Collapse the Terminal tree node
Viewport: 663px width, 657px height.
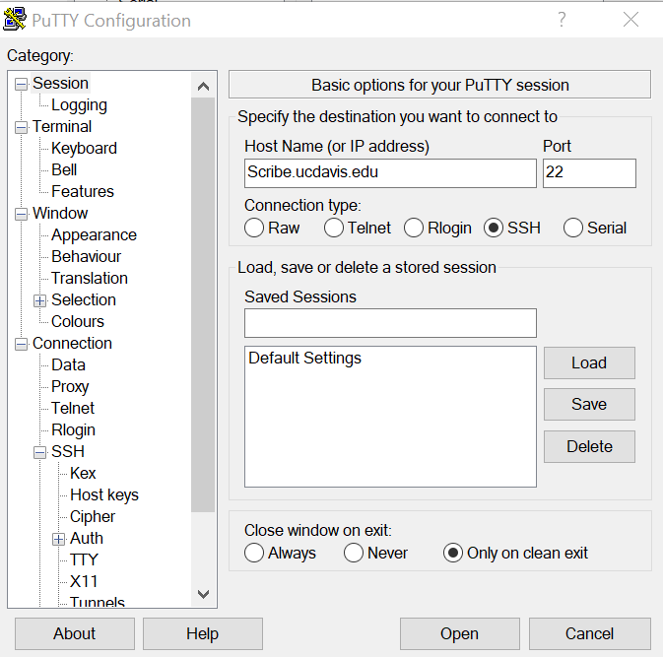21,127
